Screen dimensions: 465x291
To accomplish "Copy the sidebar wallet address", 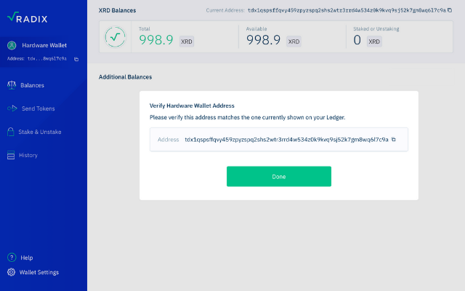I will point(76,59).
